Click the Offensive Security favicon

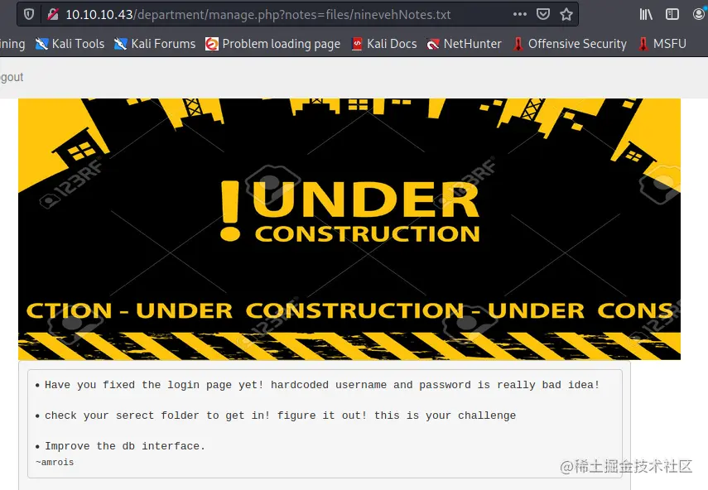tap(518, 44)
